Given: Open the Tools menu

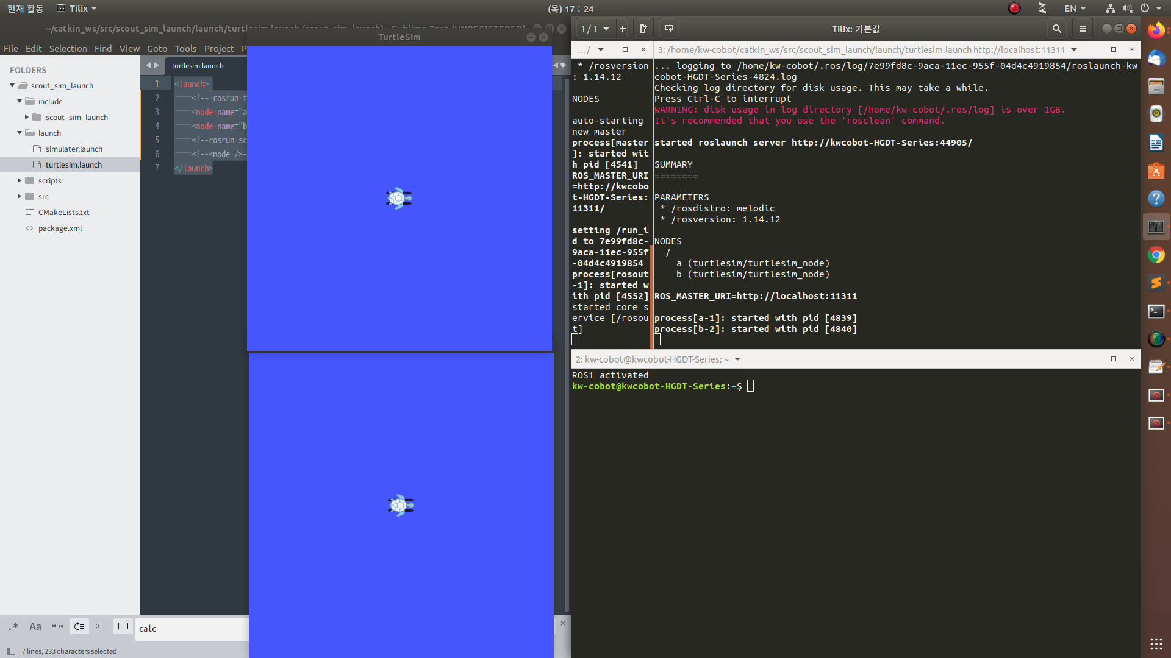Looking at the screenshot, I should [x=185, y=49].
